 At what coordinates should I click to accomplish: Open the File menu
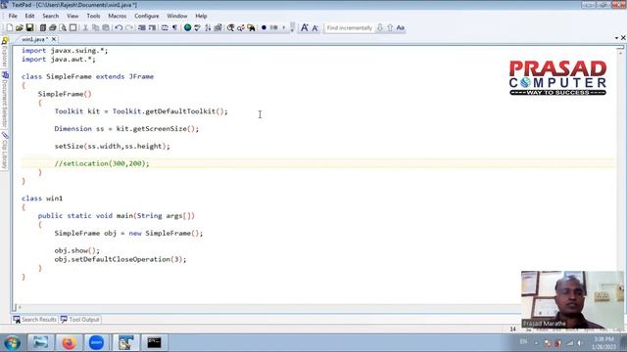(13, 16)
